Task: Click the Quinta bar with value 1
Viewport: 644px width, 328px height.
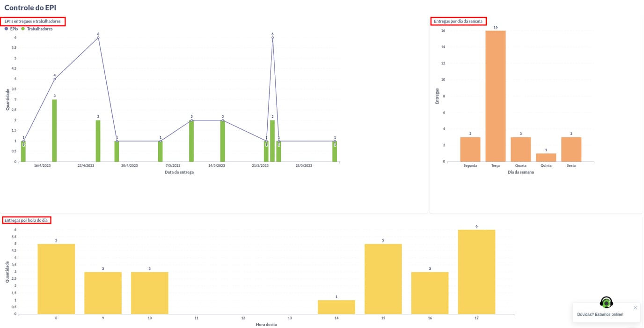Action: coord(546,157)
